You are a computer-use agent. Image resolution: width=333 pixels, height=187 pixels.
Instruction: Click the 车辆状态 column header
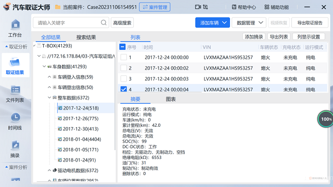pos(269,47)
